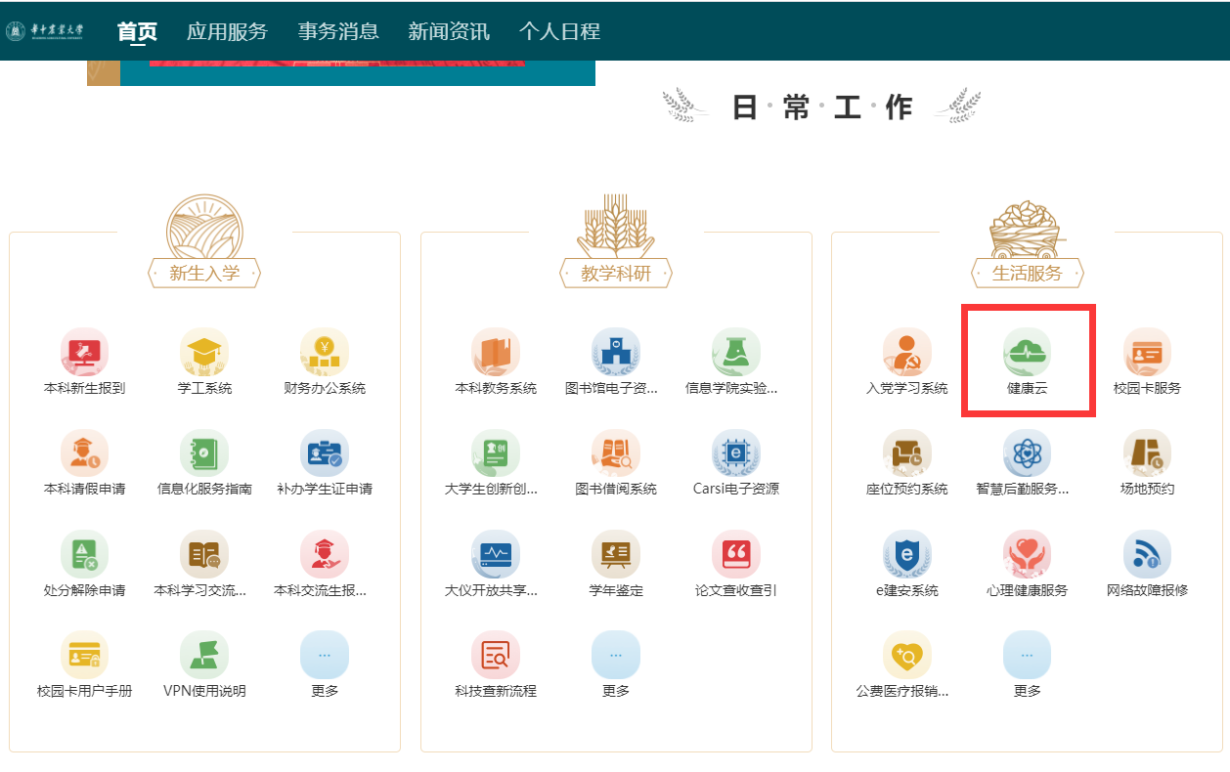Expand 更多 in the 生活服务 panel
The height and width of the screenshot is (772, 1230).
1027,657
